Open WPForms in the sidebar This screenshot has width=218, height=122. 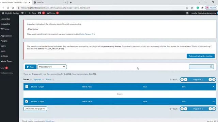(5, 29)
